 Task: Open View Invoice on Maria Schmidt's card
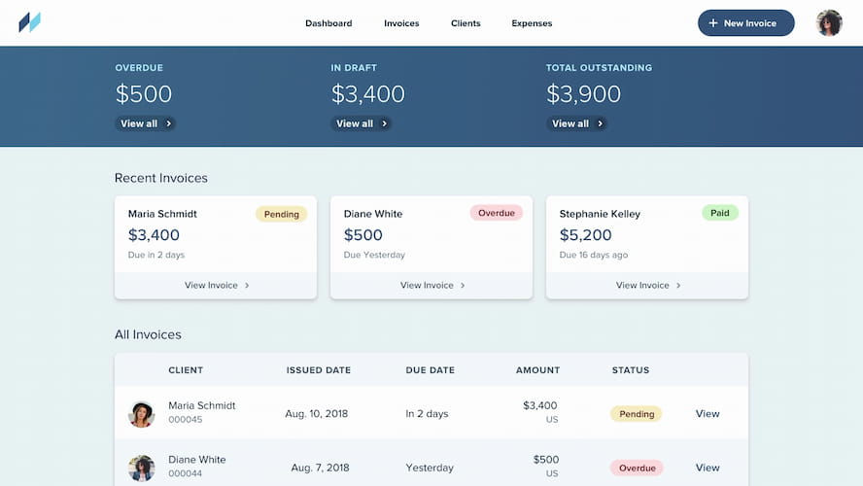tap(216, 286)
